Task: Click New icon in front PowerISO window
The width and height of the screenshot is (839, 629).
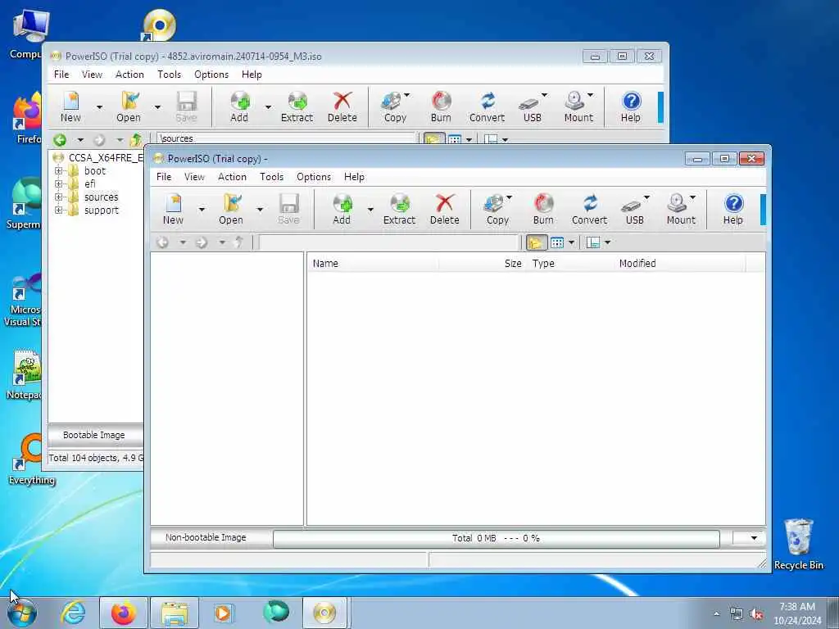Action: pyautogui.click(x=173, y=209)
